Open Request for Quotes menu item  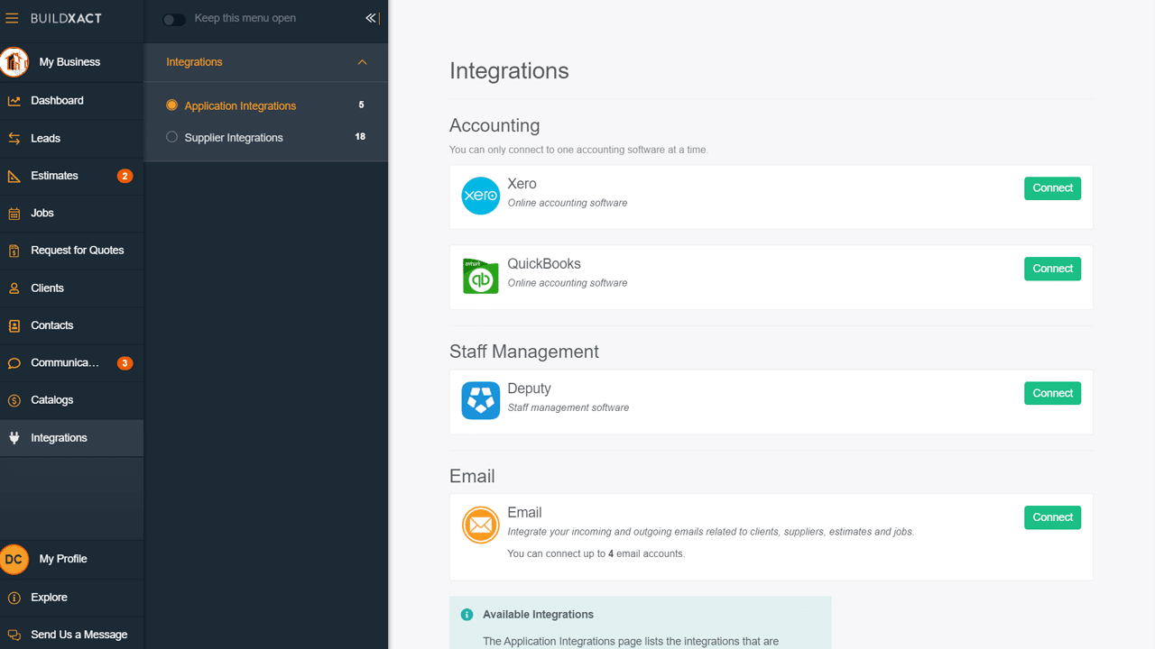[x=71, y=250]
